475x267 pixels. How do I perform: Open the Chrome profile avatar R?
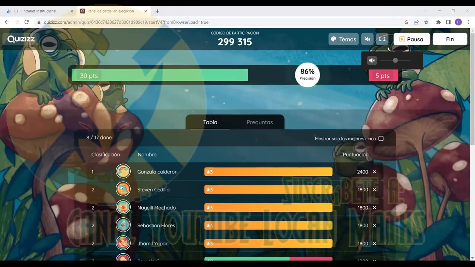tap(458, 22)
